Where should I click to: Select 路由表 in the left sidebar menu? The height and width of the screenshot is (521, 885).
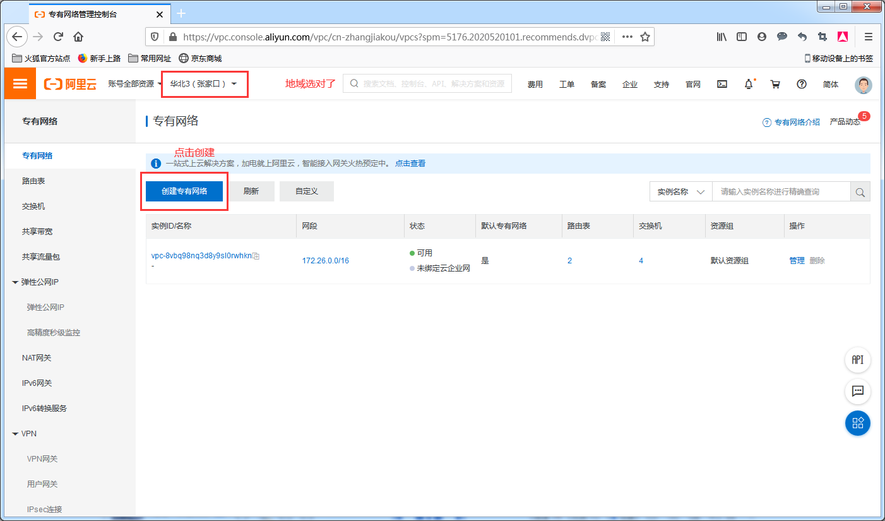(32, 181)
